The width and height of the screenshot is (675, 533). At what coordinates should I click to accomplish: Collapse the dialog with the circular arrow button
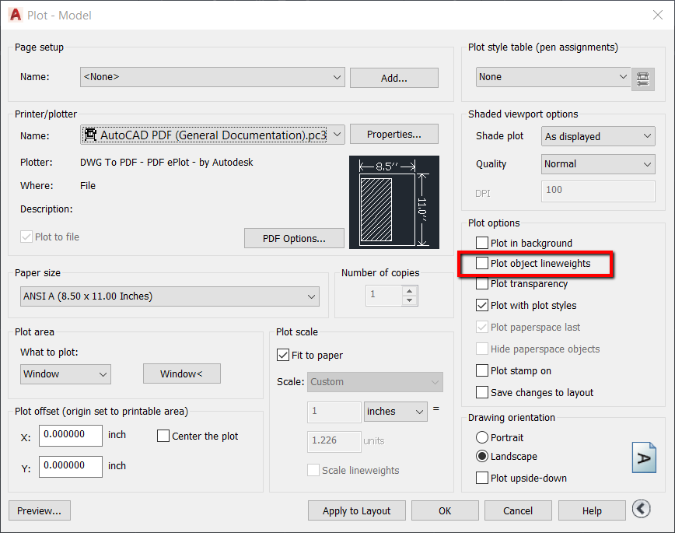tap(641, 509)
